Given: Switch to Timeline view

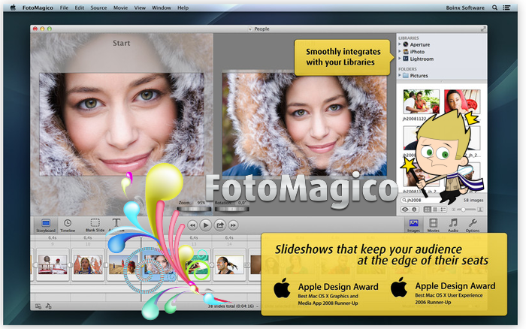Looking at the screenshot, I should point(68,225).
